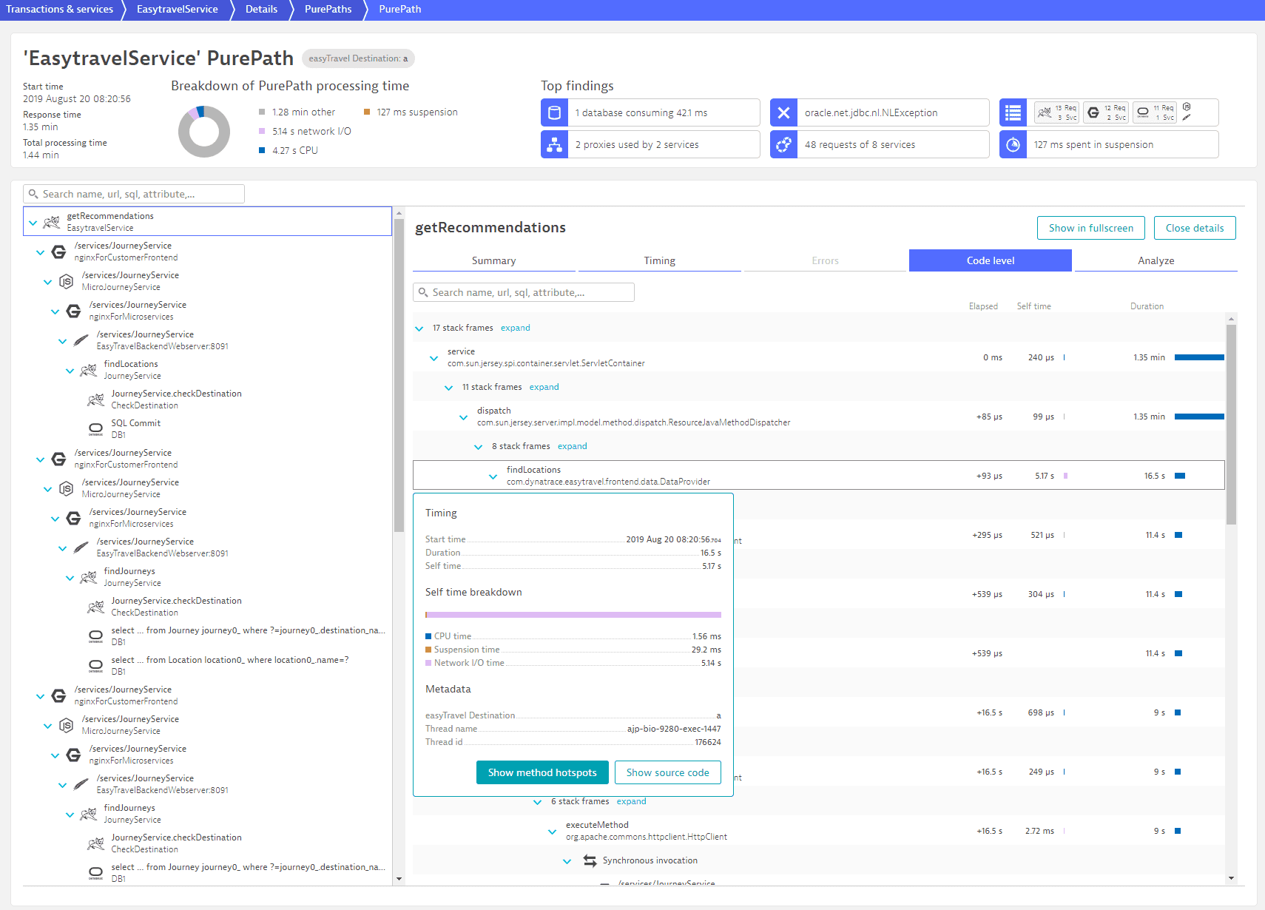Screen dimensions: 1265x910
Task: Click Show in fullscreen button
Action: (1091, 228)
